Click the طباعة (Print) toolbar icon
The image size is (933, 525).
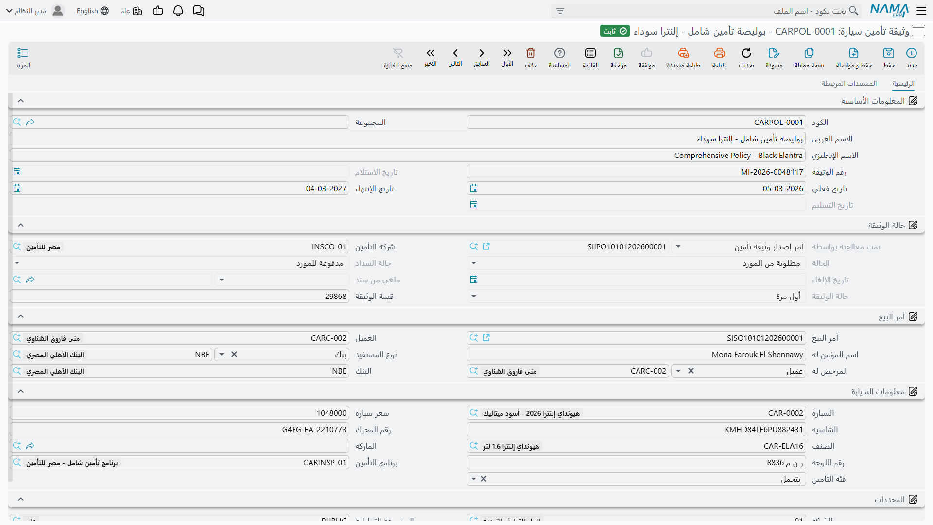click(x=720, y=53)
